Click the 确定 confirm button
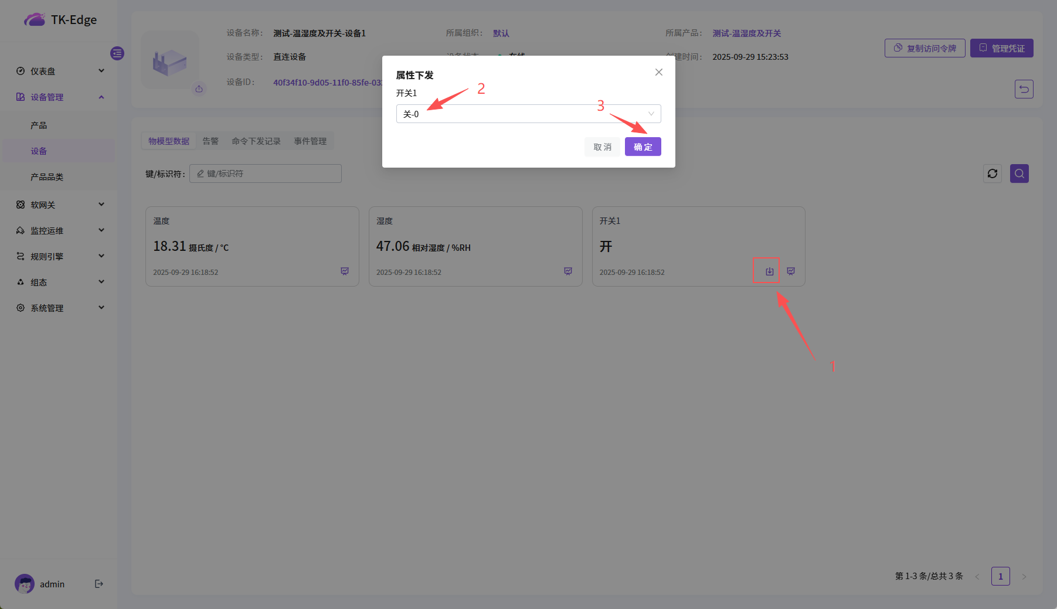 (643, 147)
